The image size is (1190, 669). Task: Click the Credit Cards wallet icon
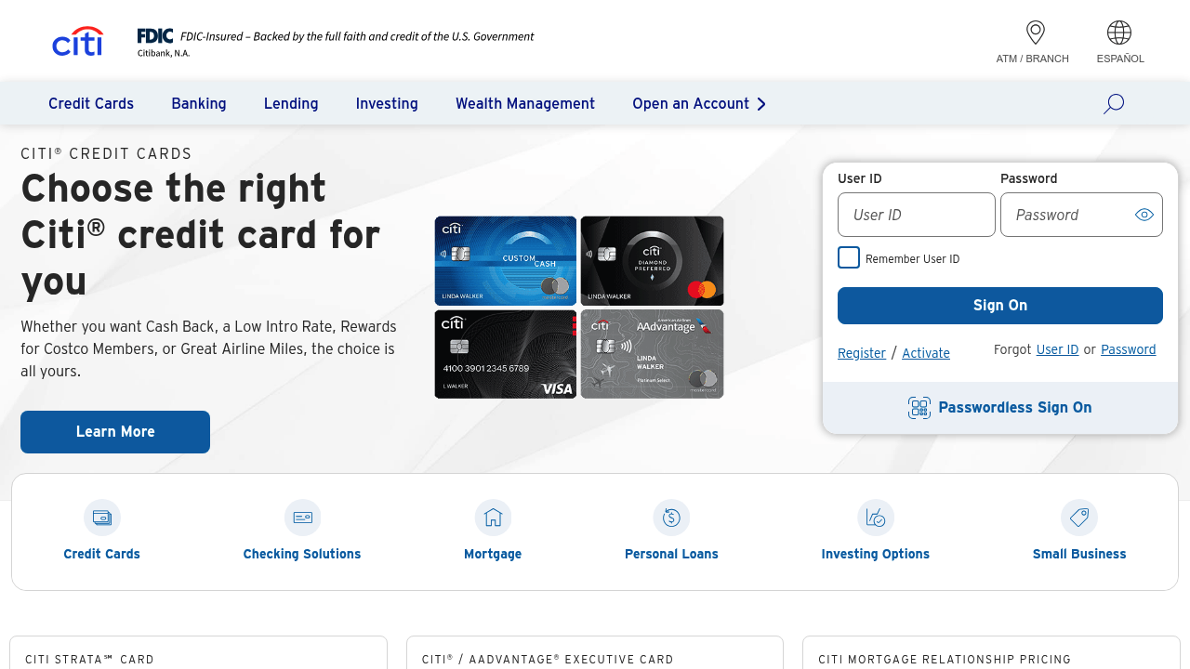(102, 518)
